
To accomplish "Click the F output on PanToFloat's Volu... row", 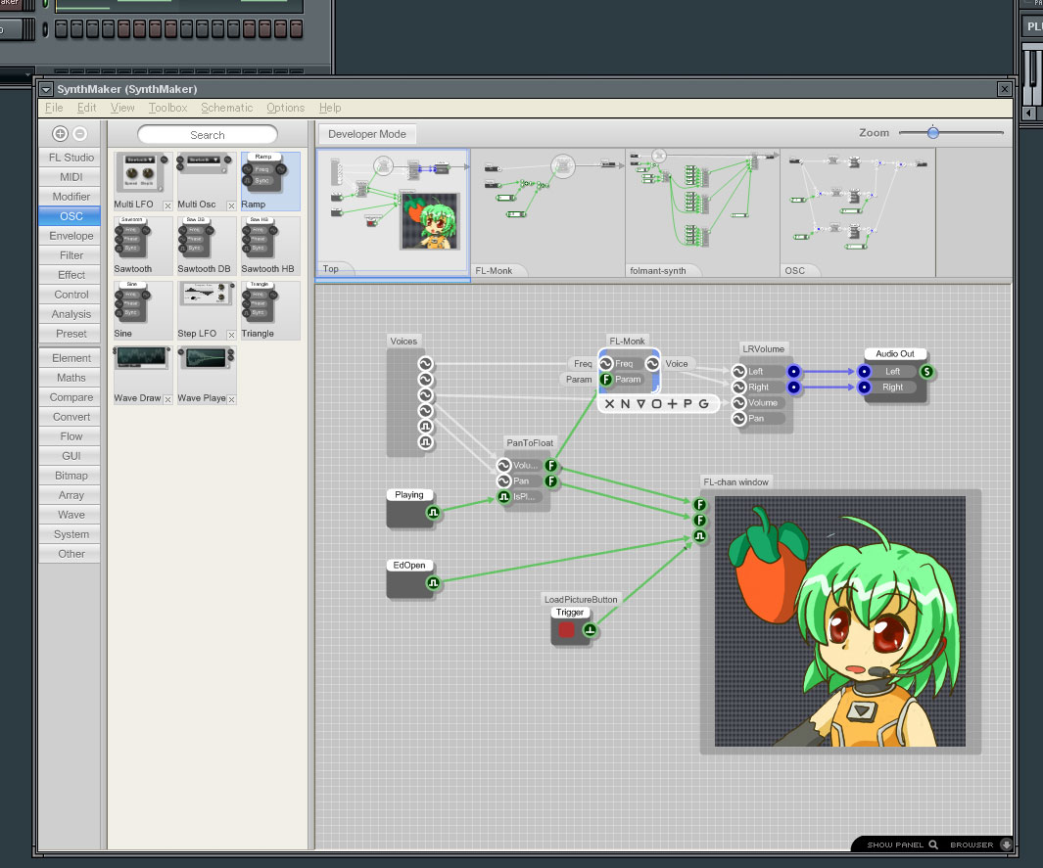I will click(550, 465).
